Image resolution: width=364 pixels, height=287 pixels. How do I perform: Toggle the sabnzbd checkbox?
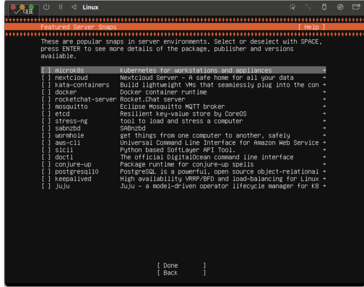[x=46, y=128]
